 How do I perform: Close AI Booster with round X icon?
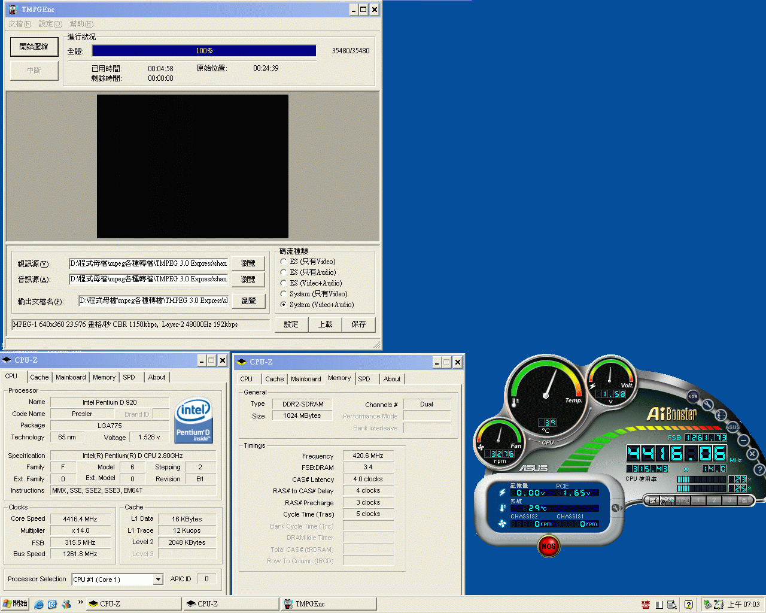click(x=753, y=454)
